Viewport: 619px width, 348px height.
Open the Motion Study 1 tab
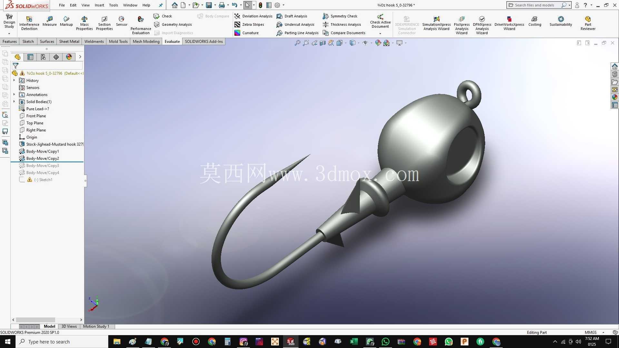[96, 326]
